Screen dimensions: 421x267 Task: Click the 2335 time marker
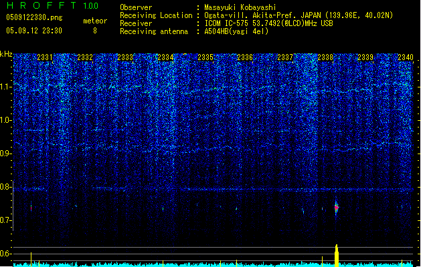[205, 57]
